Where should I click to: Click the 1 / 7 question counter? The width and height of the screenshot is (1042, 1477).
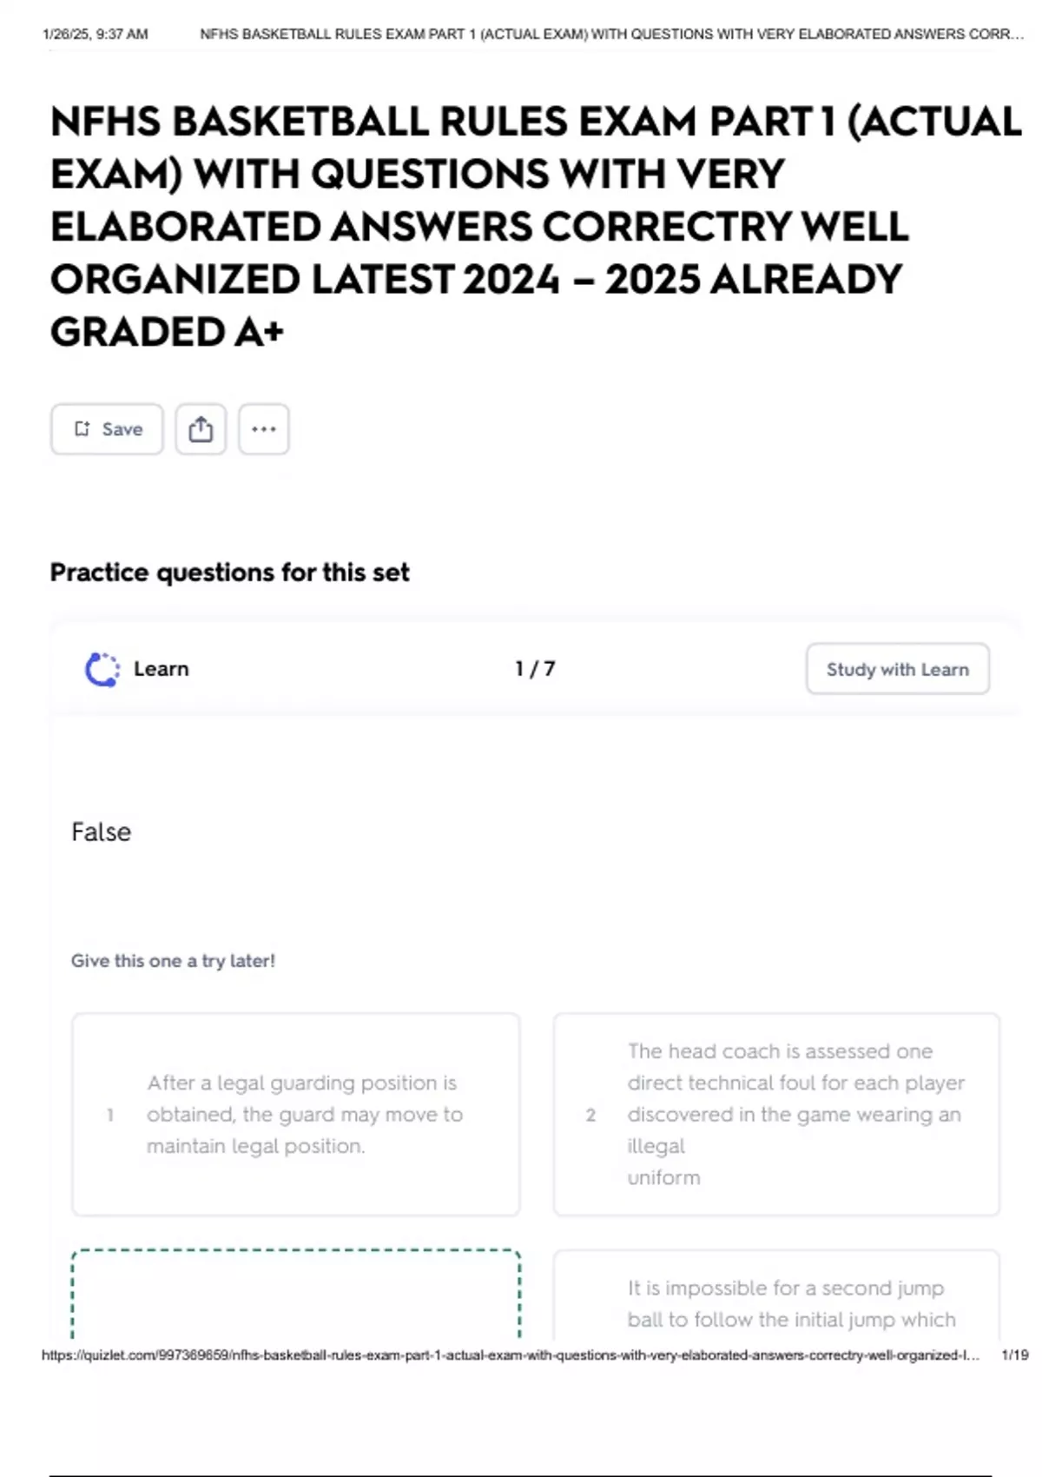coord(535,669)
